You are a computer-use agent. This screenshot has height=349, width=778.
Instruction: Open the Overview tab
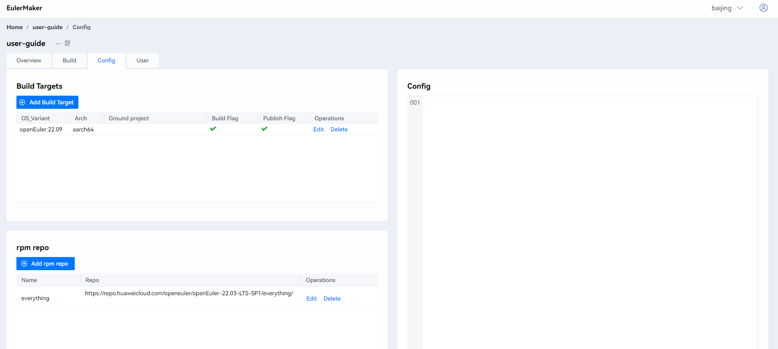click(29, 60)
